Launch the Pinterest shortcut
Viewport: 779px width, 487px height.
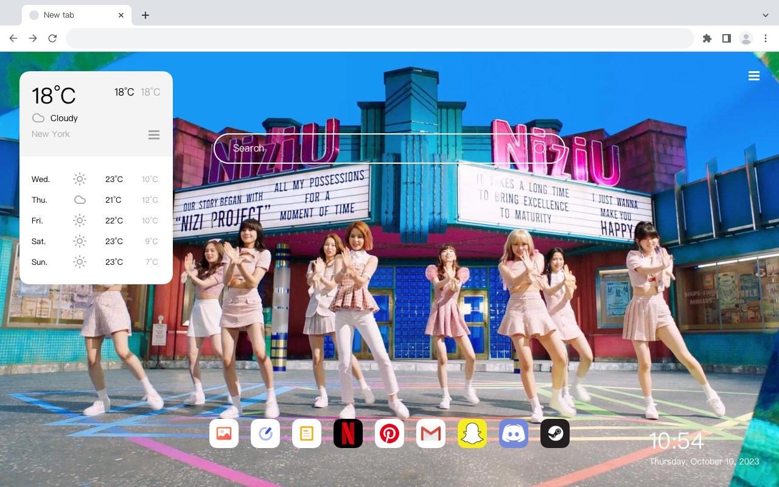tap(389, 433)
